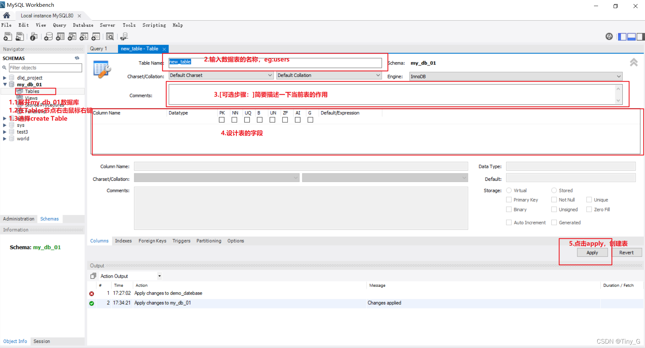Image resolution: width=645 pixels, height=348 pixels.
Task: Create a new function toolbar icon
Action: [96, 36]
